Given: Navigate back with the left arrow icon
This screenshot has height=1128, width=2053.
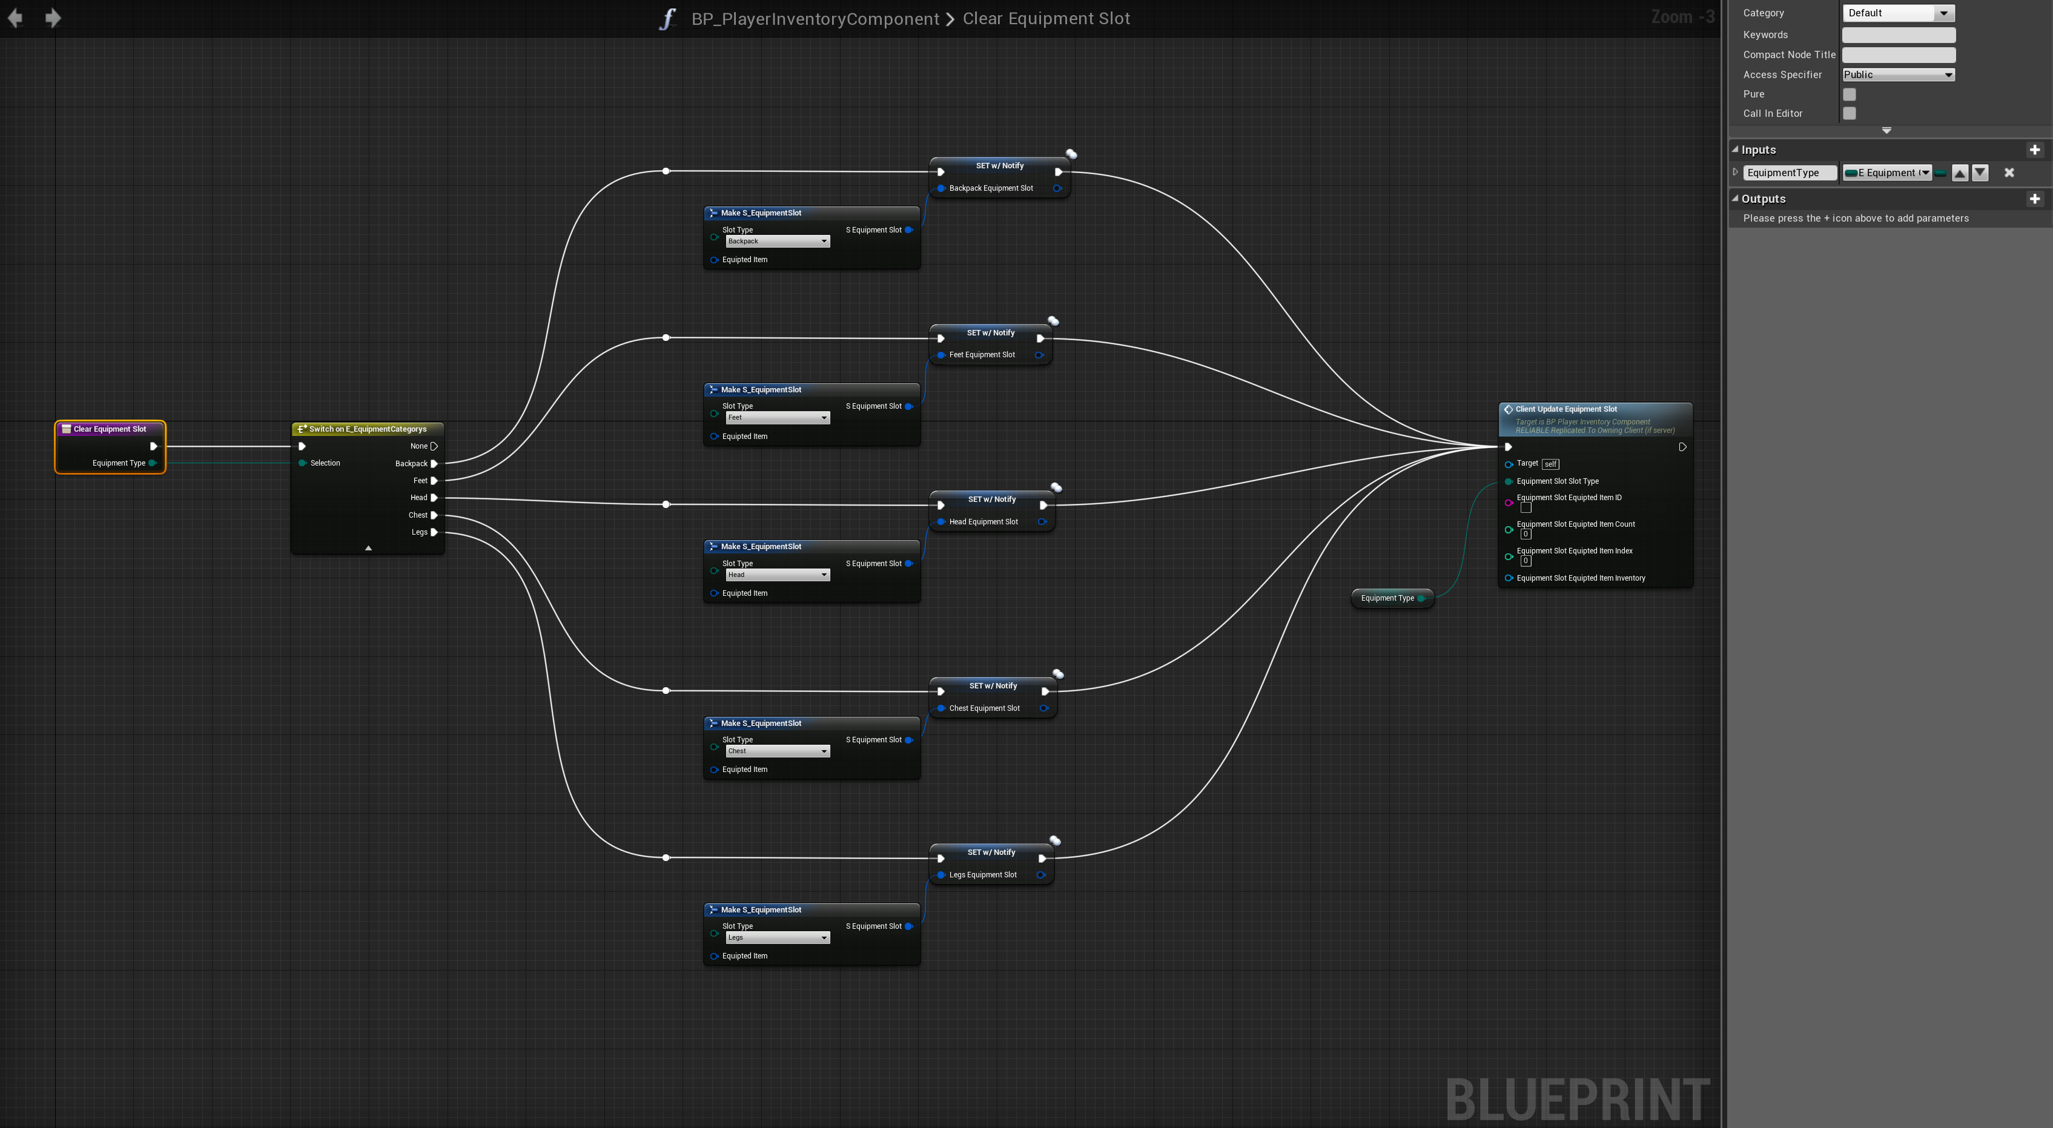Looking at the screenshot, I should pos(15,18).
